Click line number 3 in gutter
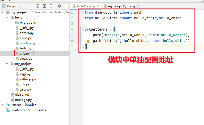 pyautogui.click(x=72, y=24)
